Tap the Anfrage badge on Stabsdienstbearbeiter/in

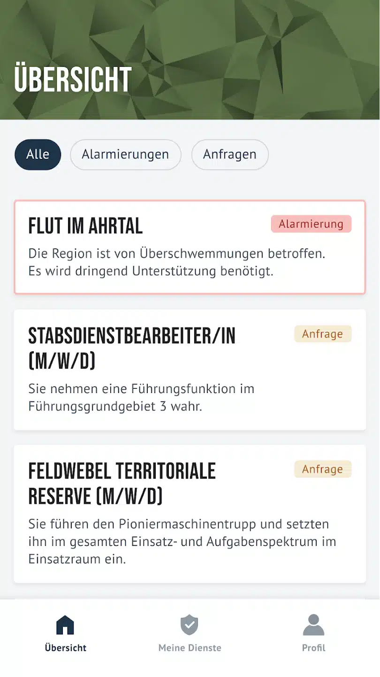[322, 334]
